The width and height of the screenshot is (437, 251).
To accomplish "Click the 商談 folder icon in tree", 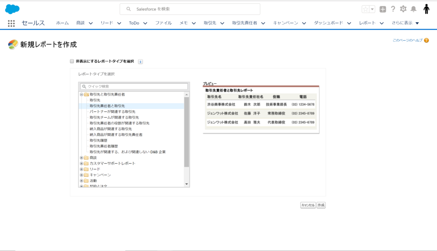I will pos(86,158).
